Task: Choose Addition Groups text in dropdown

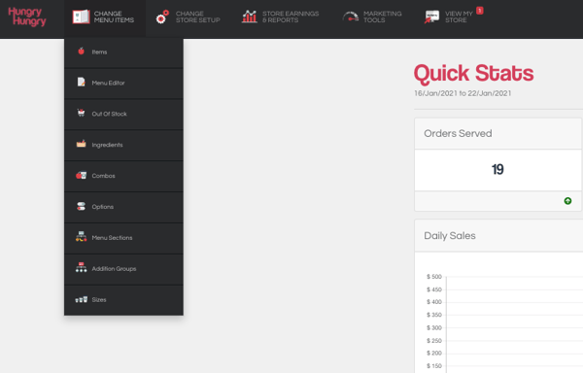Action: [114, 269]
